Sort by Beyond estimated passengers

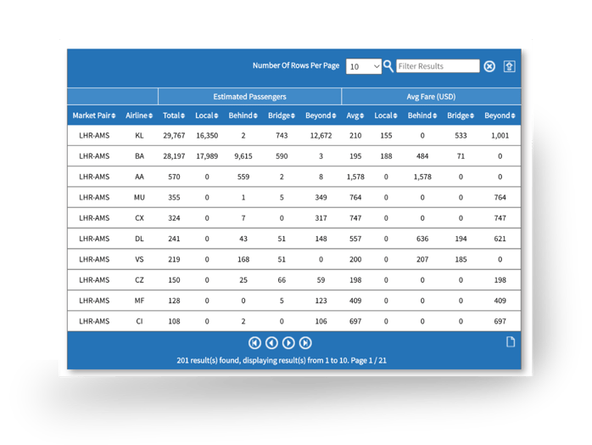pos(319,115)
